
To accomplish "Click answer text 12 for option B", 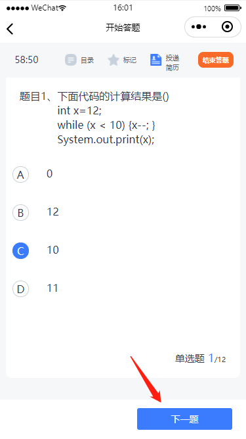I will [x=53, y=212].
